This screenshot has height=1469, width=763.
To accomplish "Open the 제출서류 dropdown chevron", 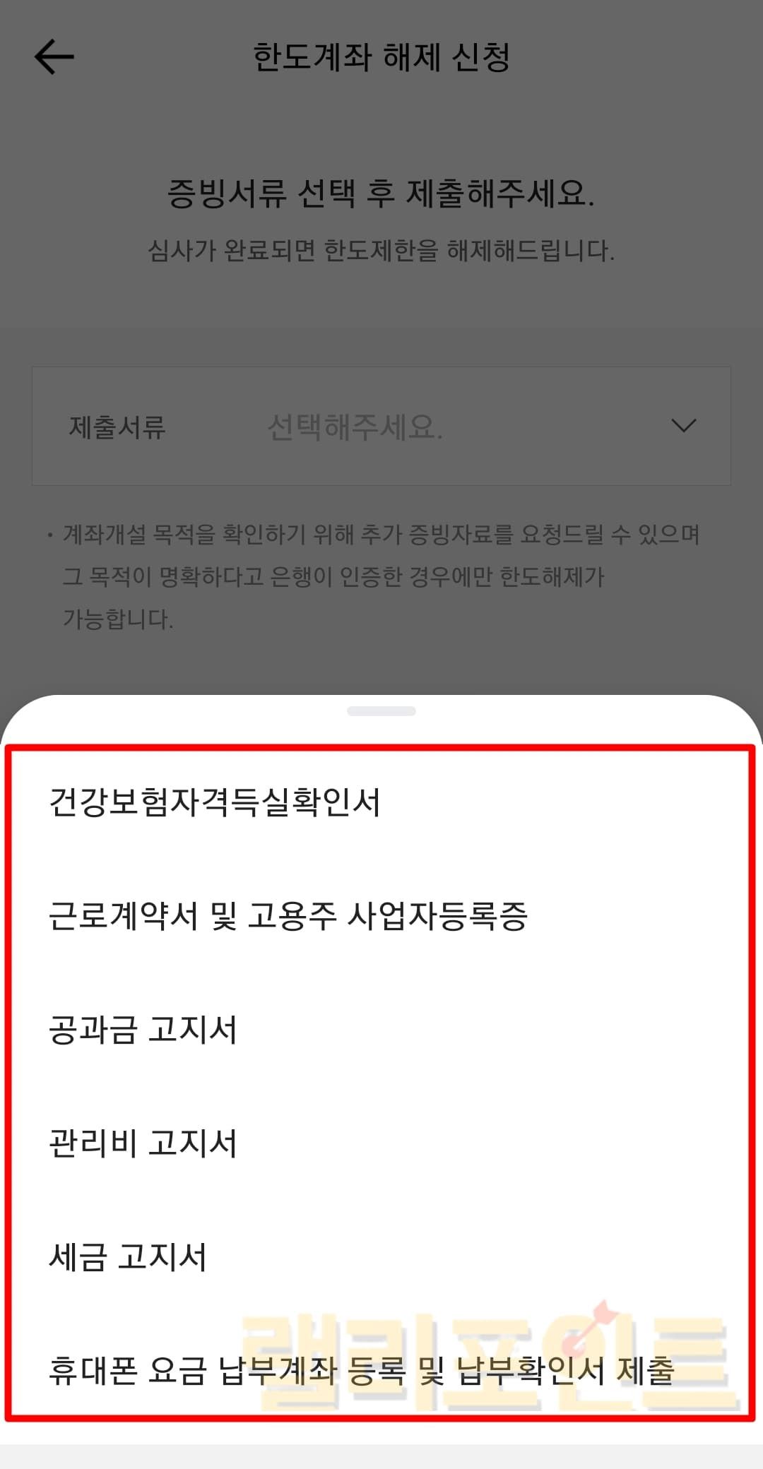I will pyautogui.click(x=683, y=426).
